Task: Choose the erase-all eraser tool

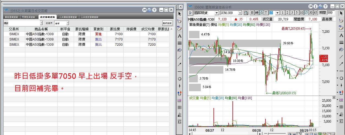Action: click(x=180, y=28)
